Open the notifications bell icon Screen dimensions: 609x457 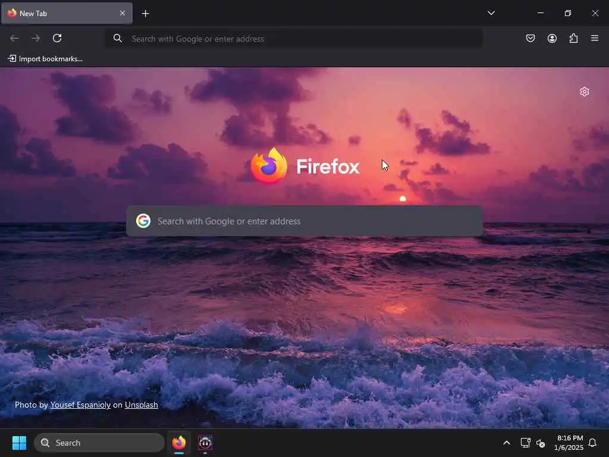click(592, 443)
